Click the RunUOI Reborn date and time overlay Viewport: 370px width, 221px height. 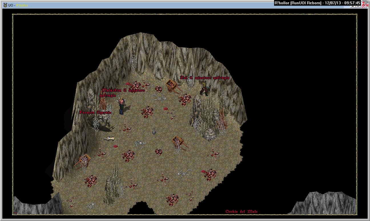point(317,3)
